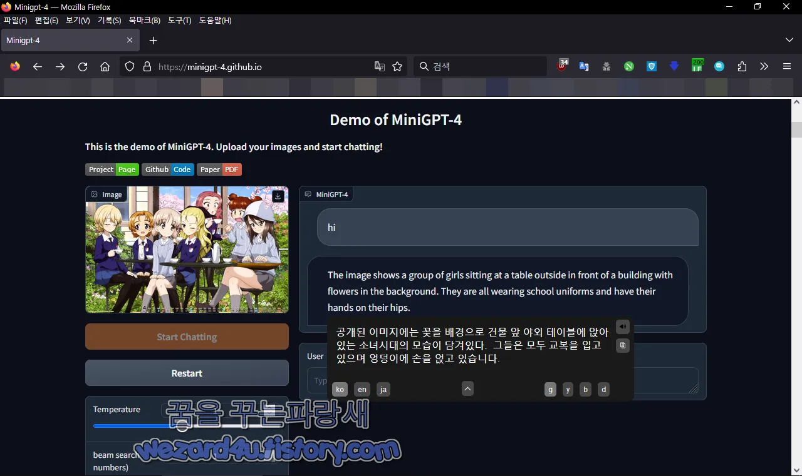The height and width of the screenshot is (476, 802).
Task: Click the Start Chatting button
Action: tap(187, 337)
